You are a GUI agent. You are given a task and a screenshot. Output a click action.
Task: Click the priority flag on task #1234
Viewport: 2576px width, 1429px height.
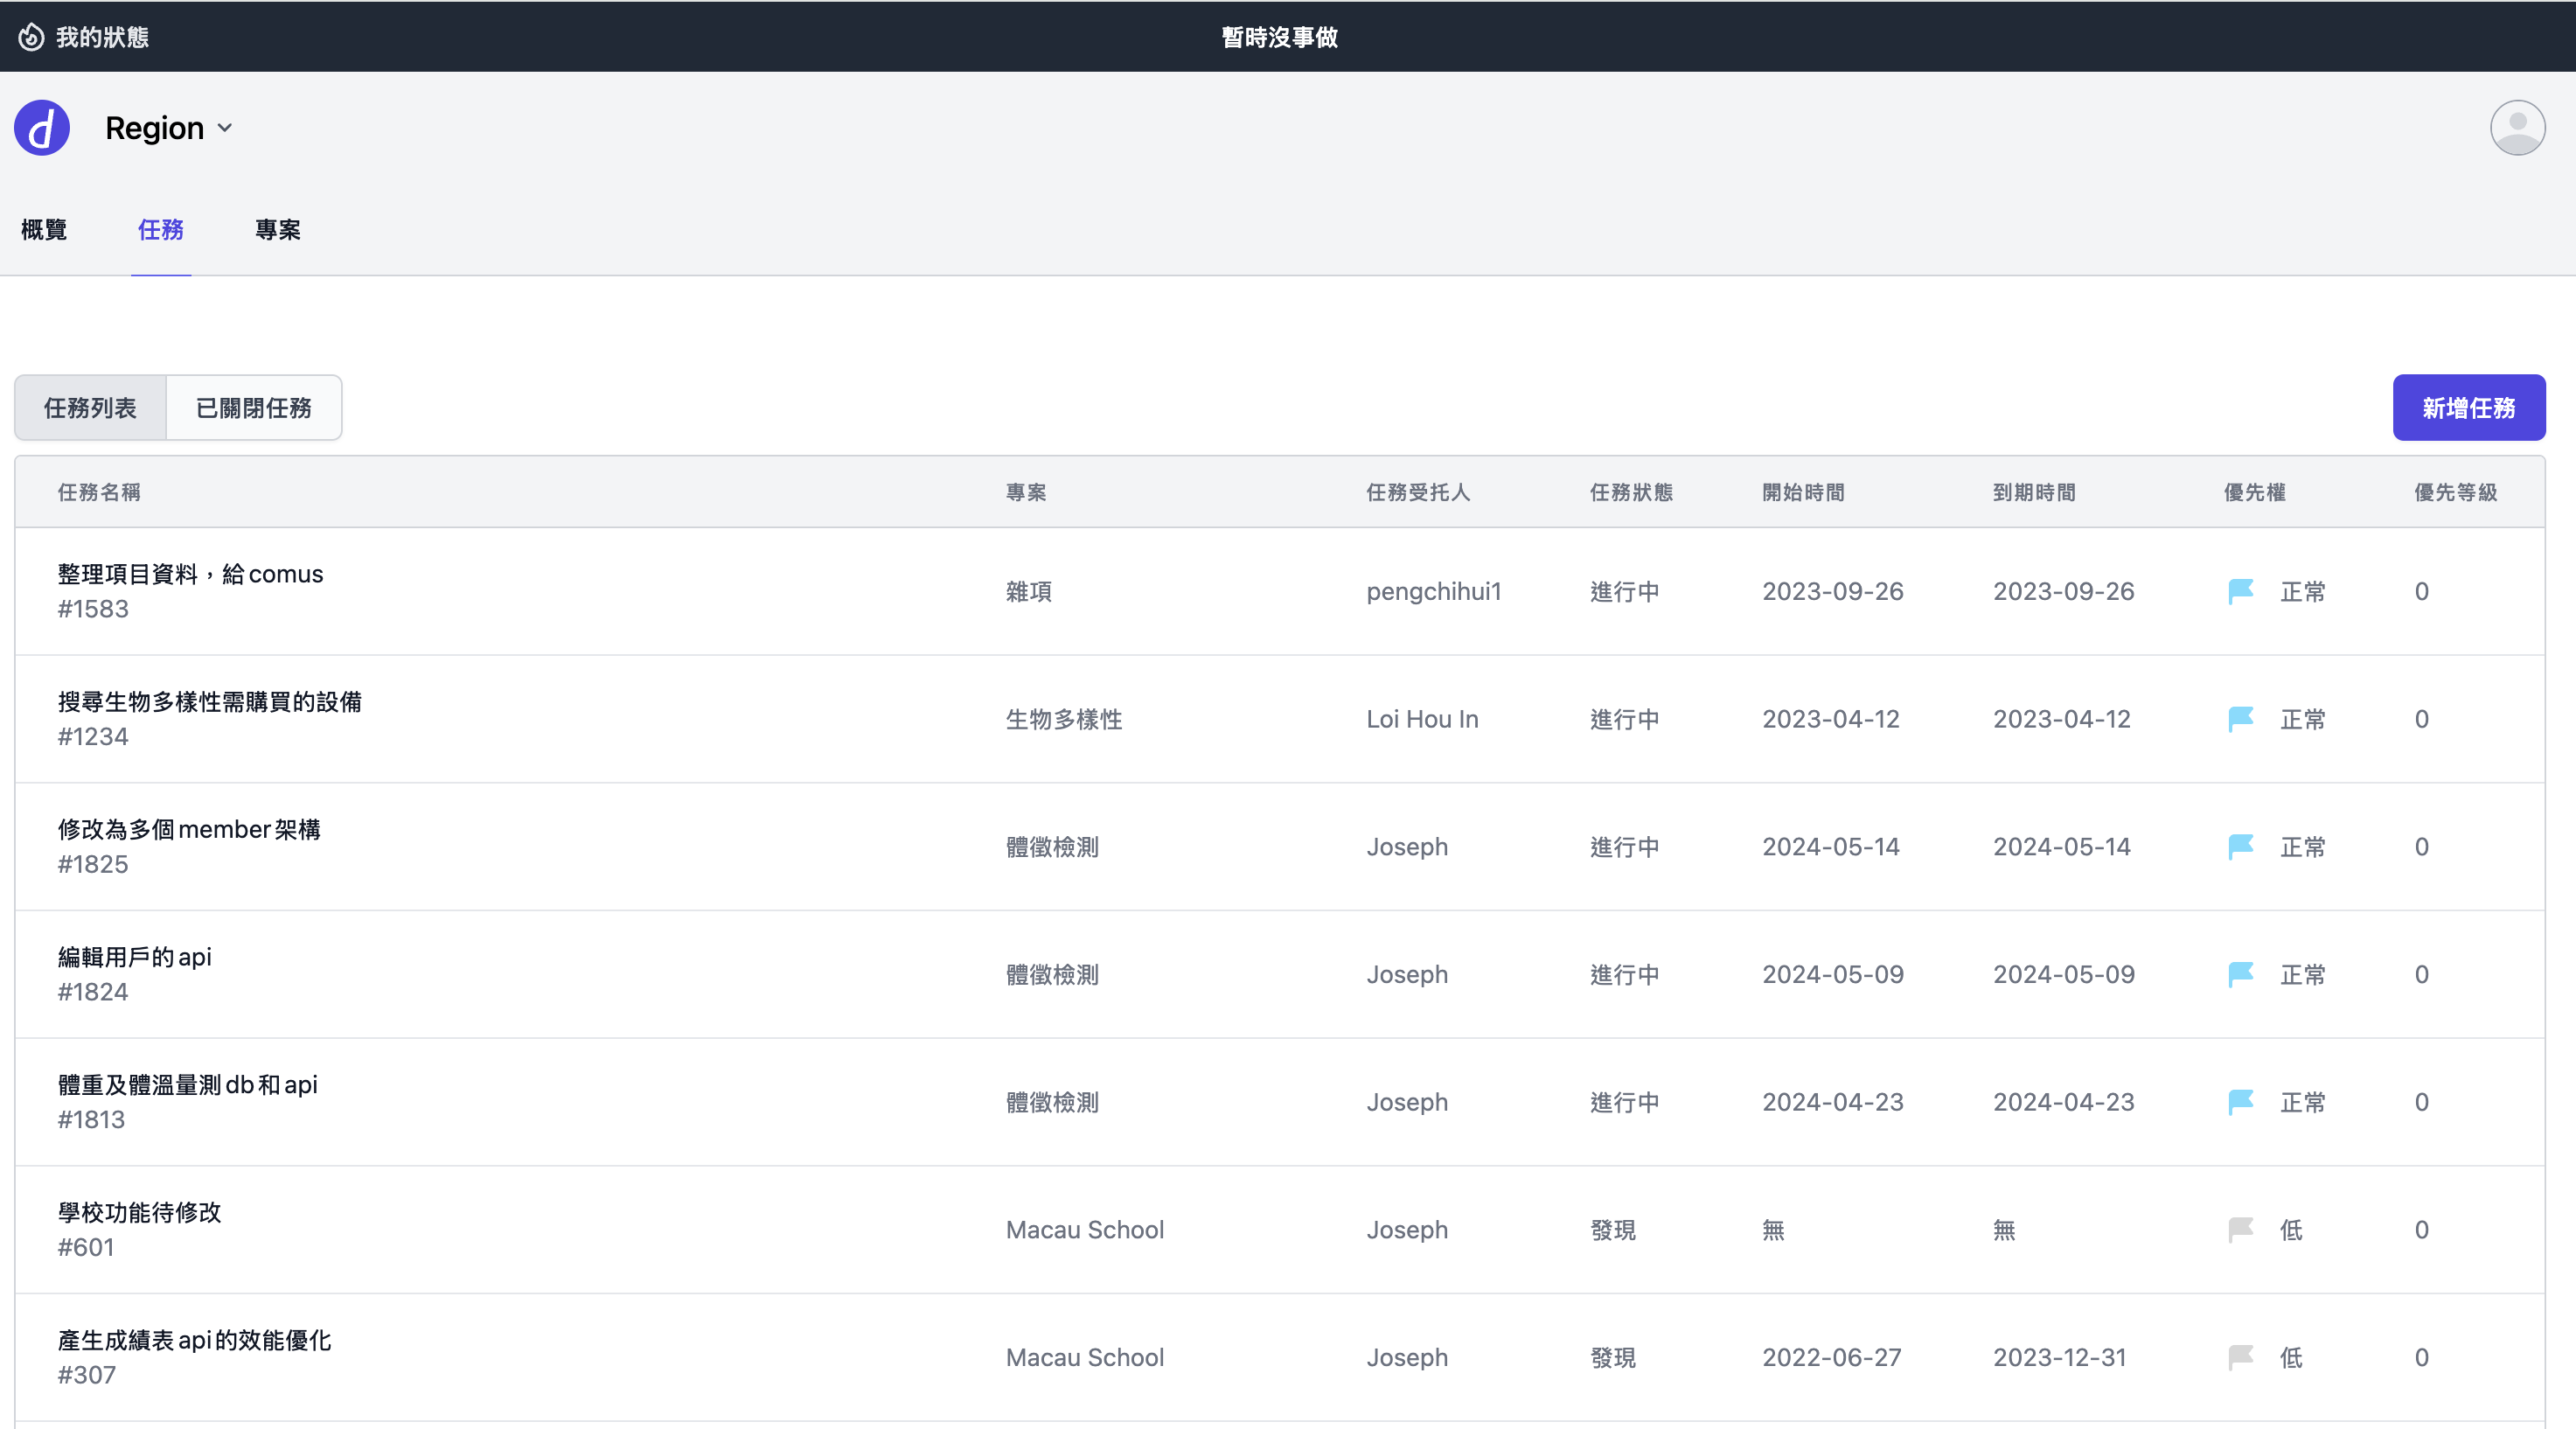pyautogui.click(x=2241, y=718)
